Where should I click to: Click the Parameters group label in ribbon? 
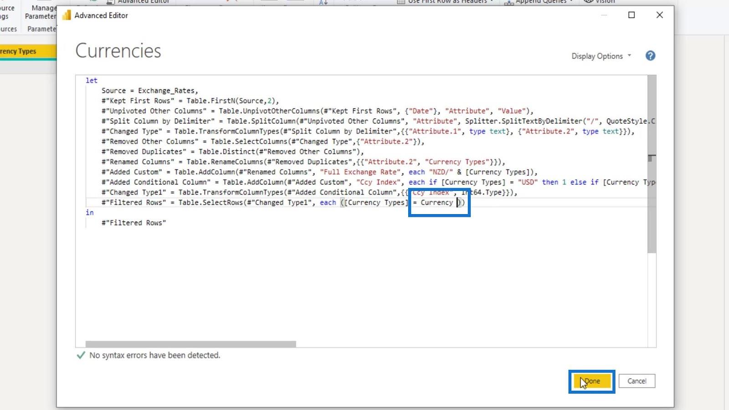click(x=41, y=29)
